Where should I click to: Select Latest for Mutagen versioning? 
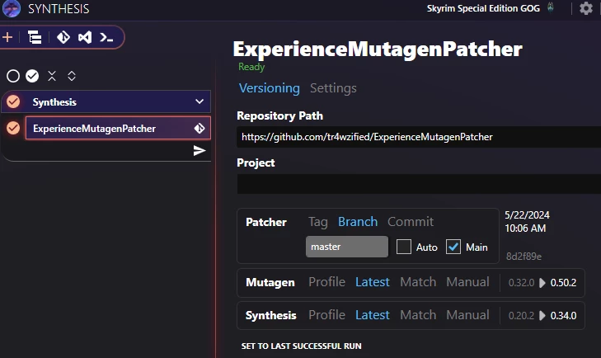pos(372,282)
